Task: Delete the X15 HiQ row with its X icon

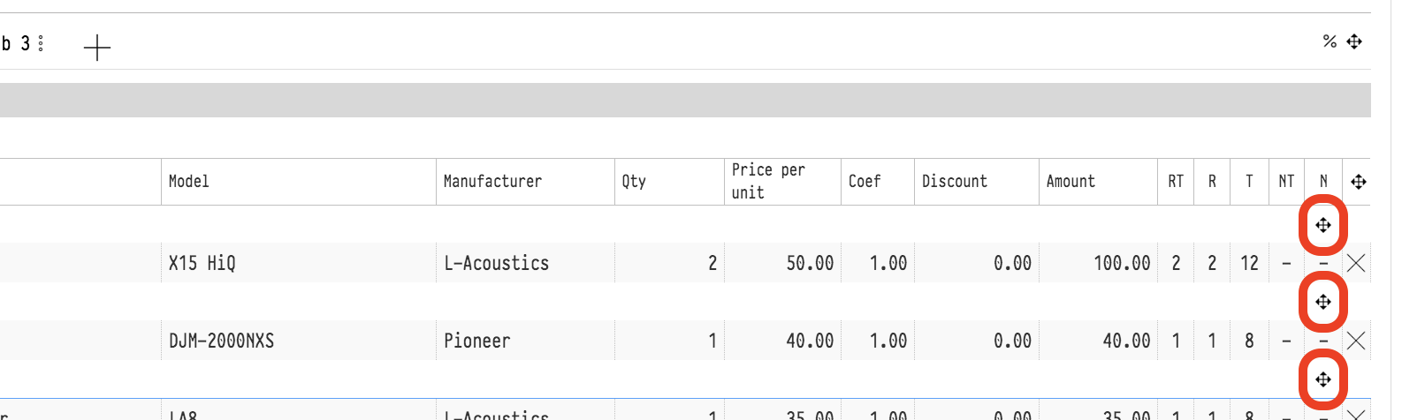Action: pyautogui.click(x=1356, y=263)
